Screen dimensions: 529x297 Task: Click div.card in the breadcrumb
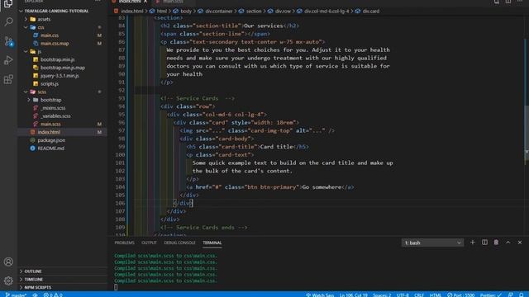(x=371, y=11)
